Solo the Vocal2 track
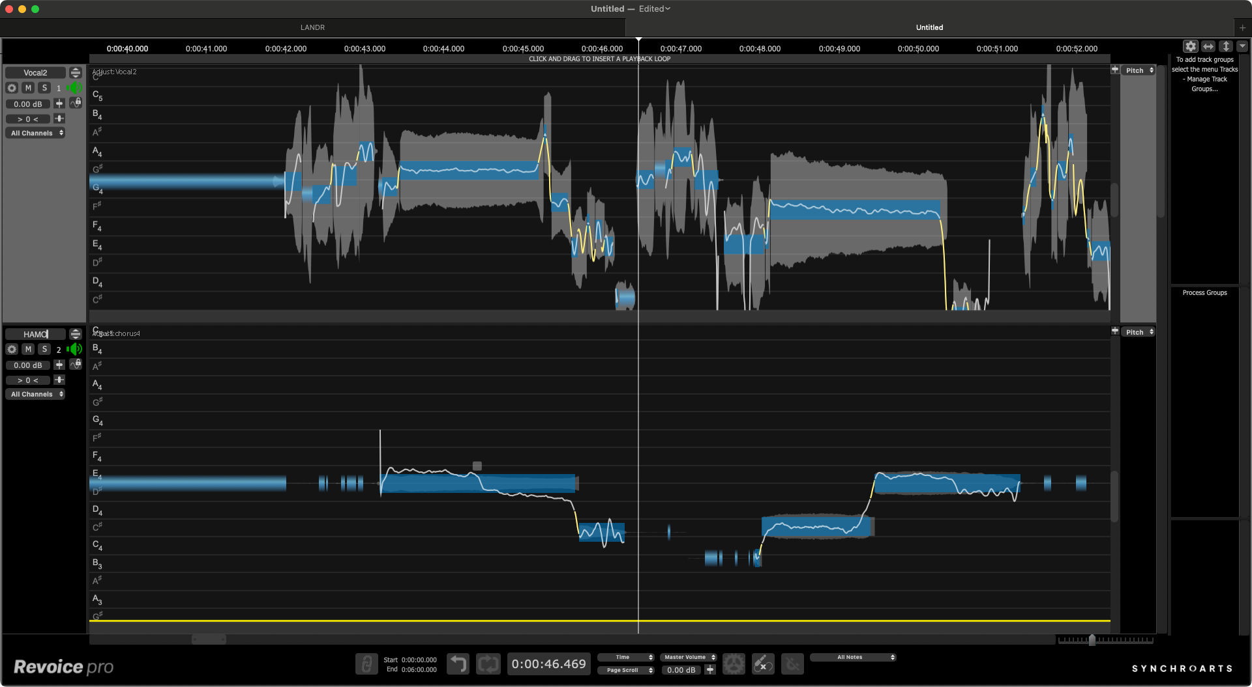This screenshot has width=1252, height=687. 44,88
